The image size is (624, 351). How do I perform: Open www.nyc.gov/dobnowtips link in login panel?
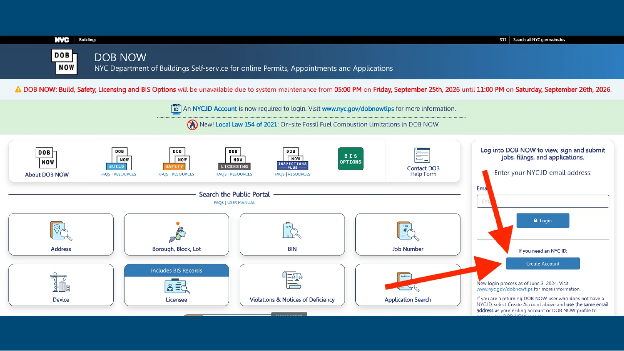pos(505,289)
